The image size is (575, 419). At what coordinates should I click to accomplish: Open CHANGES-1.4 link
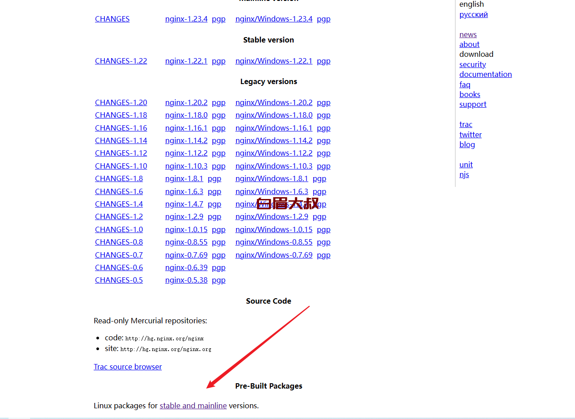[119, 204]
